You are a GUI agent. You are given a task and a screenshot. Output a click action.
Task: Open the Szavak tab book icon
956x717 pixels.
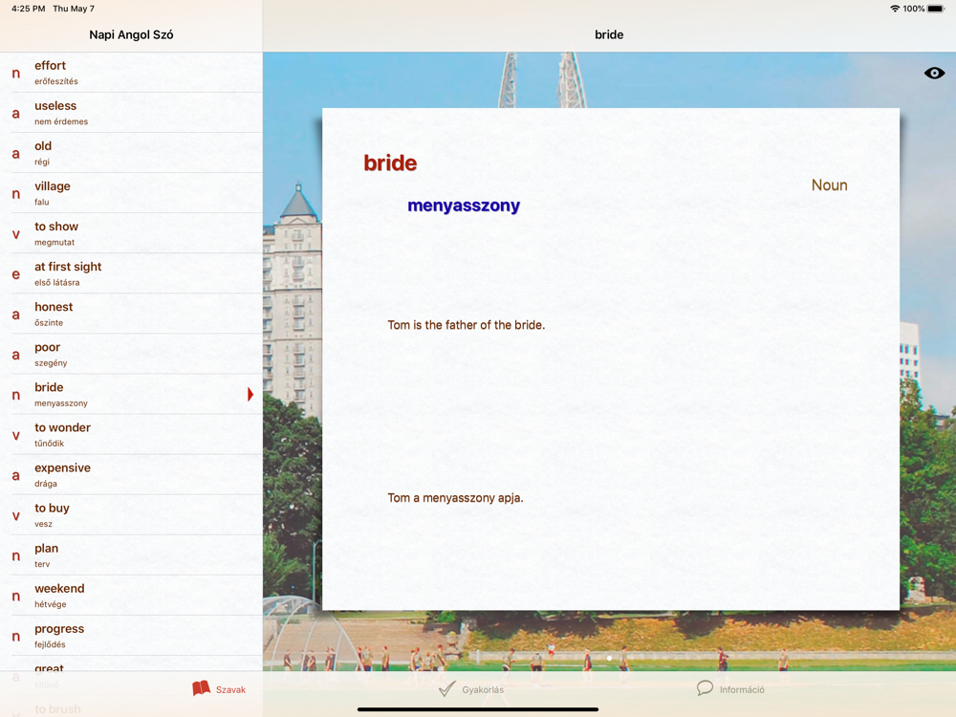[x=201, y=688]
